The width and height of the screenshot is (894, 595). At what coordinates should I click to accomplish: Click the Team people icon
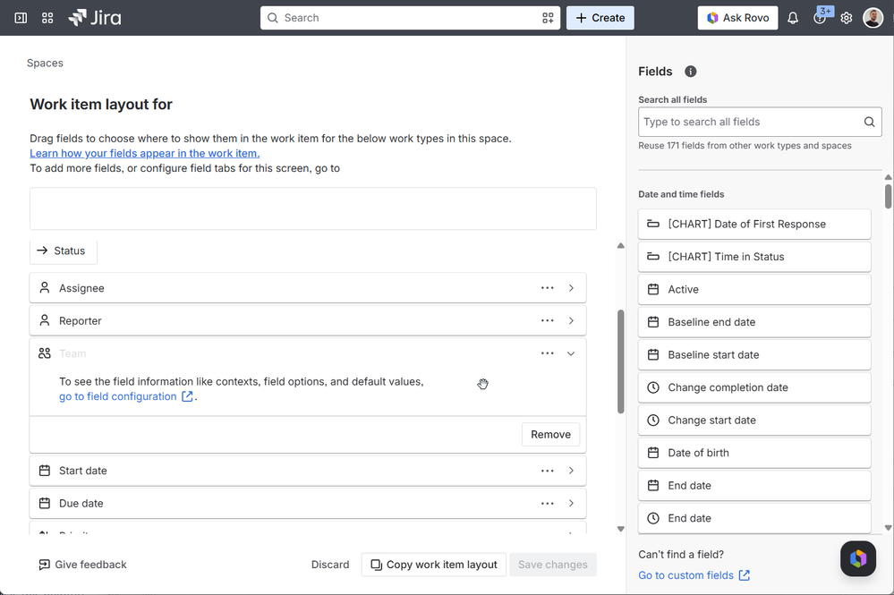[x=45, y=353]
